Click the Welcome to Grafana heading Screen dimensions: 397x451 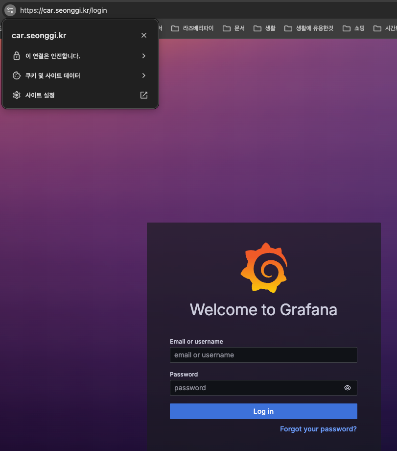[263, 310]
